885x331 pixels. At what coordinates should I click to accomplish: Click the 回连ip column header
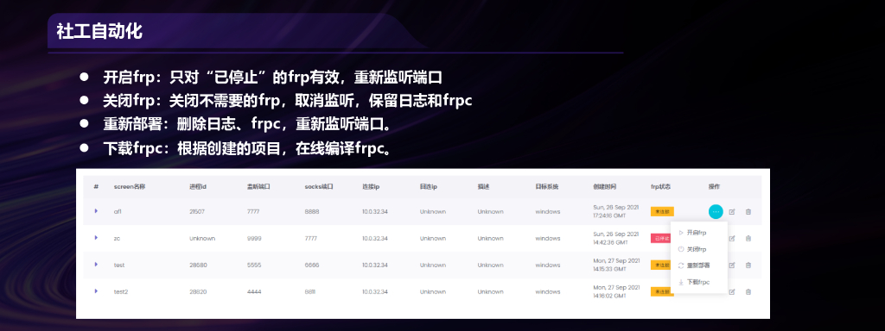click(429, 186)
